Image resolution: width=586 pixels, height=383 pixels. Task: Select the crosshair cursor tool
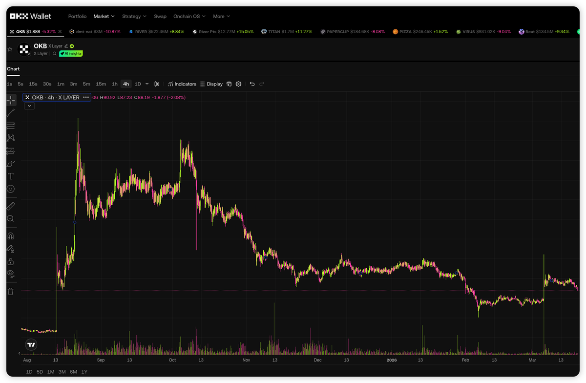(11, 100)
